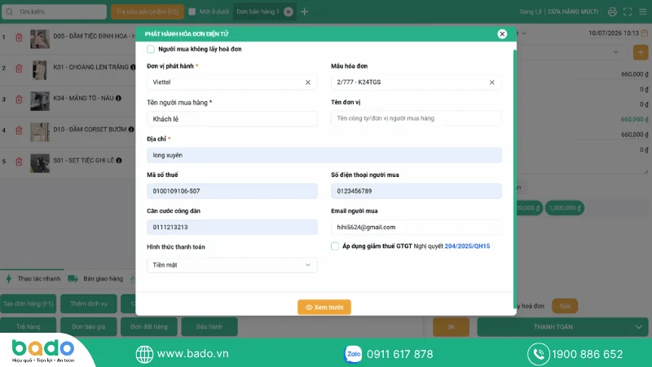Open thumbnail of K01 - CHOÀNG LEN TRẮNG
This screenshot has width=652, height=367.
click(x=40, y=70)
